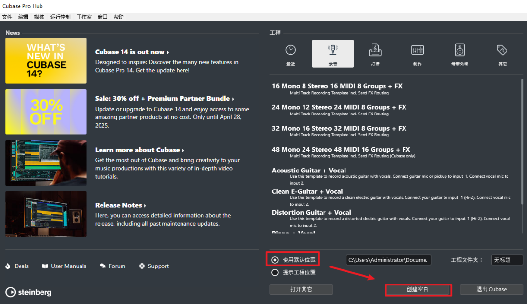Open User Manuals book icon
Viewport: 527px width, 304px height.
coord(45,266)
